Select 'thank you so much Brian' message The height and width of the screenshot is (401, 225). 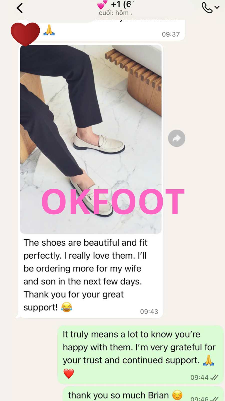click(118, 395)
